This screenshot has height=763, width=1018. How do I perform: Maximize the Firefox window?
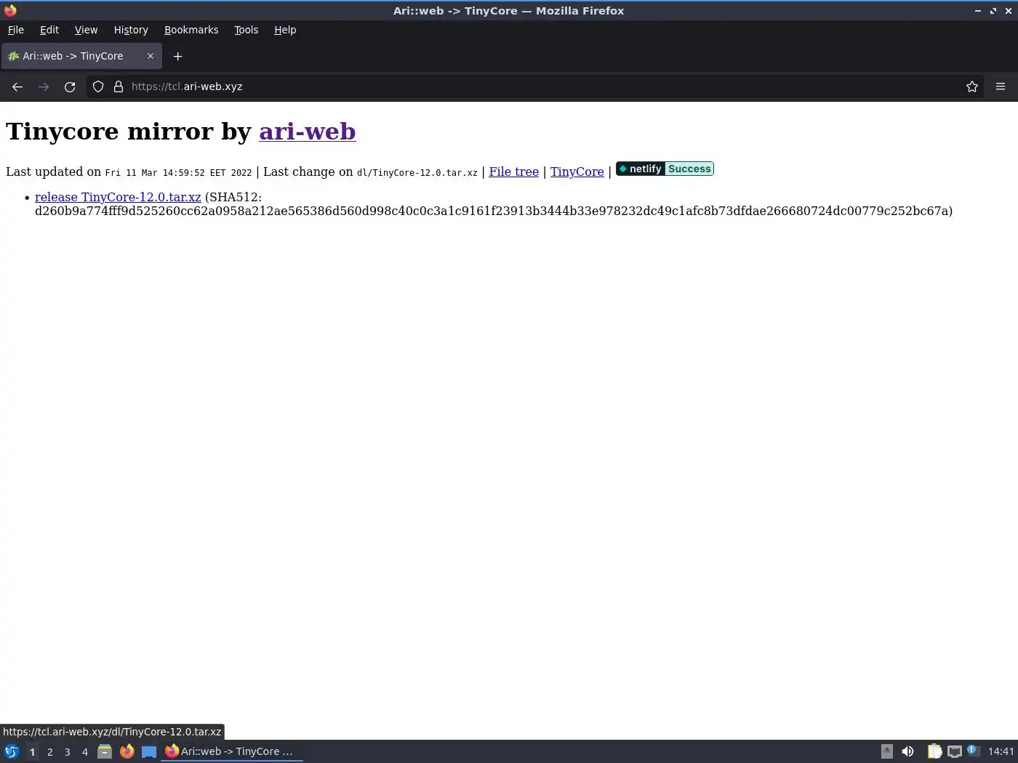[x=993, y=10]
